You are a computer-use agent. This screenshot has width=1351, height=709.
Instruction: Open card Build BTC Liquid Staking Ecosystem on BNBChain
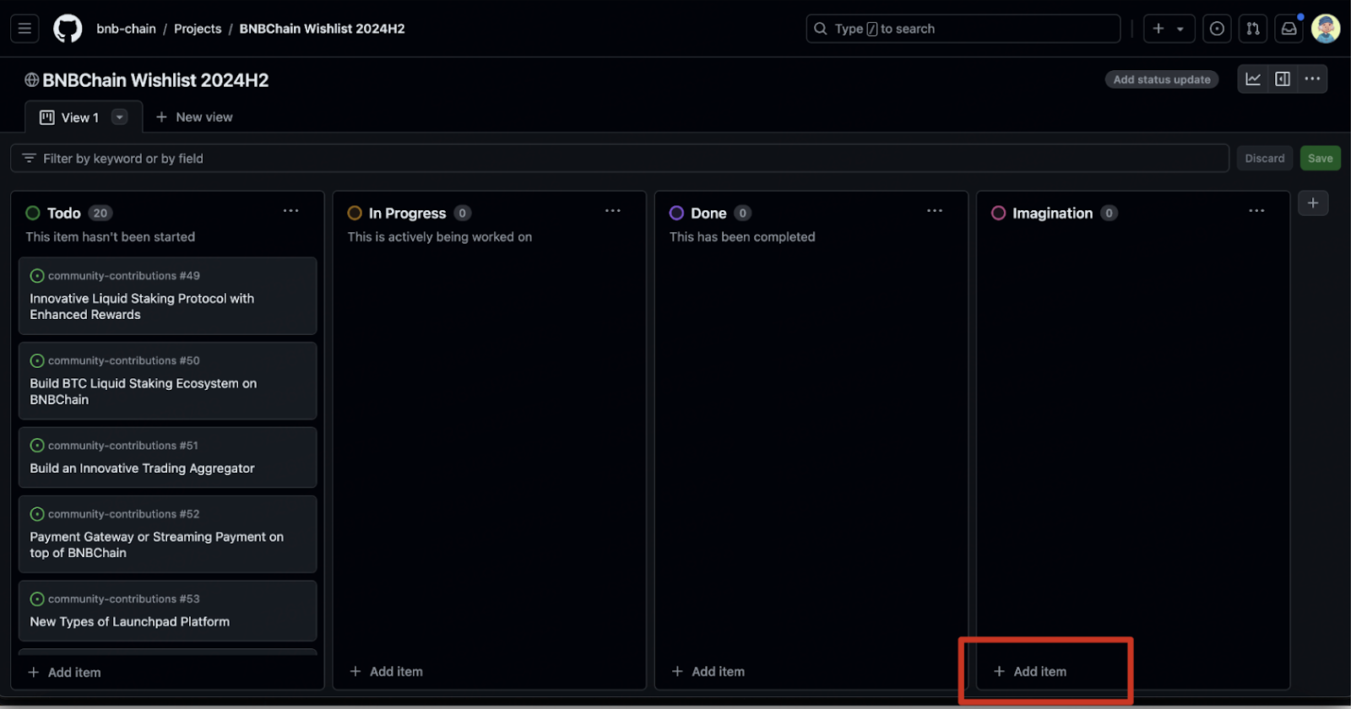[144, 392]
